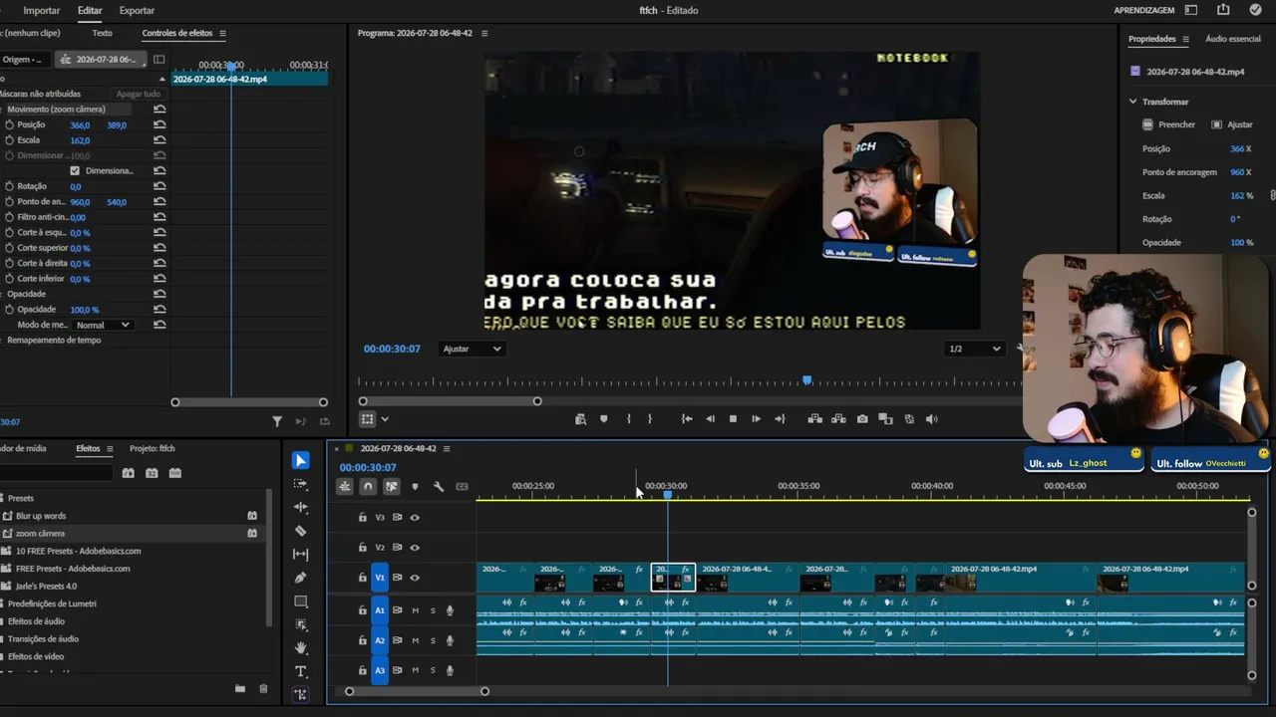Viewport: 1276px width, 717px height.
Task: Open the Ajustar zoom level dropdown
Action: (x=472, y=349)
